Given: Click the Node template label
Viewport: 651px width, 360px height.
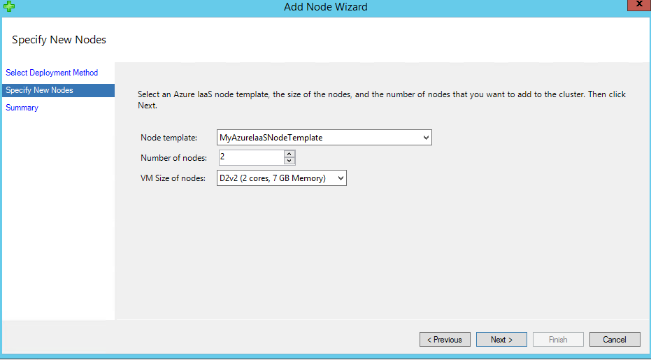Looking at the screenshot, I should pyautogui.click(x=169, y=138).
